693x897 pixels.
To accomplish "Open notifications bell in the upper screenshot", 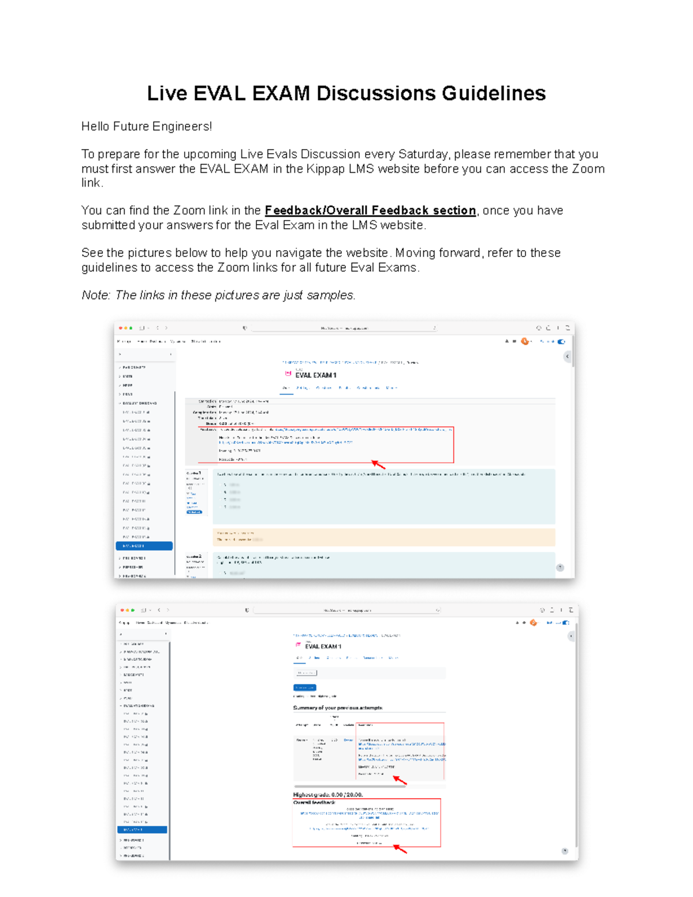I will coord(507,341).
